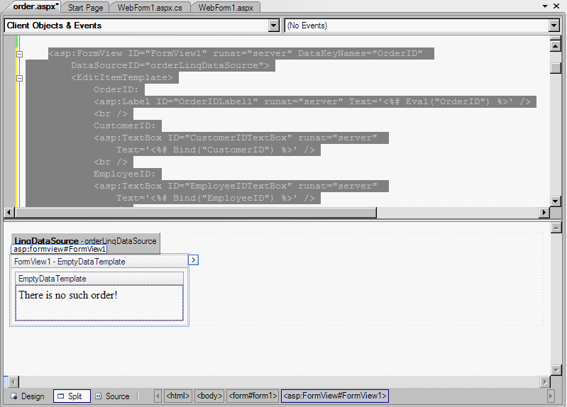The image size is (567, 407).
Task: Select the <form#form1> tag in navigator
Action: coord(253,396)
